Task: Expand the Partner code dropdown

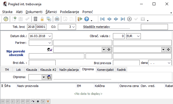Action: coord(50,43)
